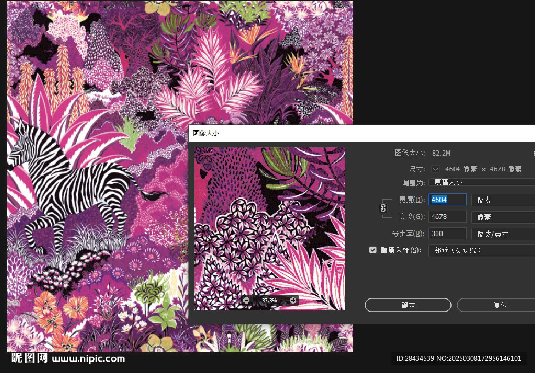
Task: Expand resample method dropdown 邻近（硬边缘）
Action: (482, 250)
